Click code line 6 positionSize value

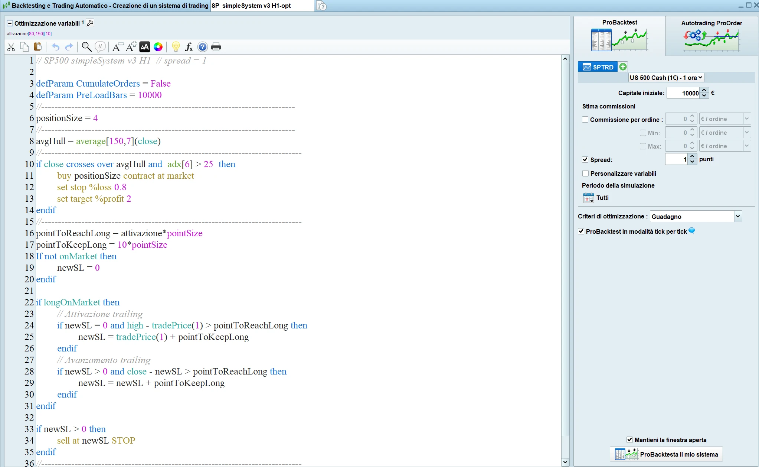[95, 118]
